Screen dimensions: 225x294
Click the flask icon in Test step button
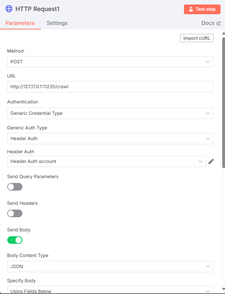pos(190,9)
